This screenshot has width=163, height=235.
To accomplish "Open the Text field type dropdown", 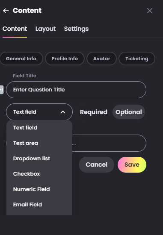I will click(39, 112).
